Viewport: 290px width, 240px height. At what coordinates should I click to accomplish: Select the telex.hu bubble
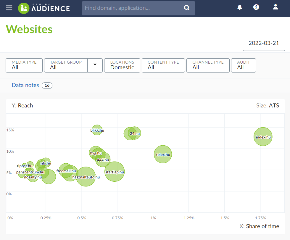163,154
